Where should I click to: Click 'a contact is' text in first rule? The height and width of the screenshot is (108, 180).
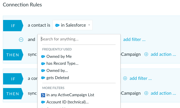pyautogui.click(x=39, y=25)
